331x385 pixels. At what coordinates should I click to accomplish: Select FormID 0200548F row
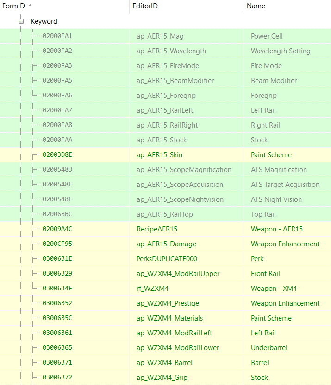(x=165, y=199)
